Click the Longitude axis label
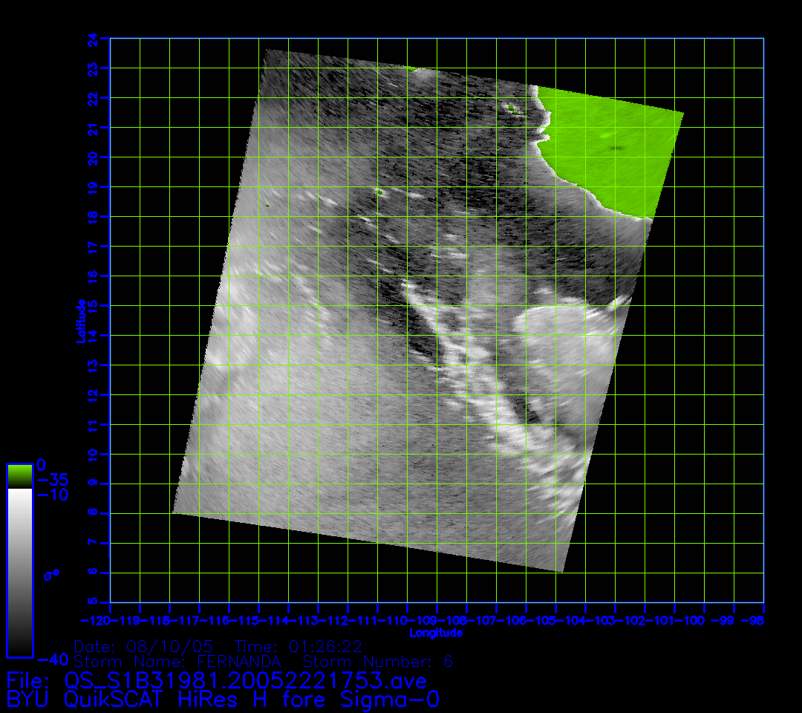 (436, 634)
